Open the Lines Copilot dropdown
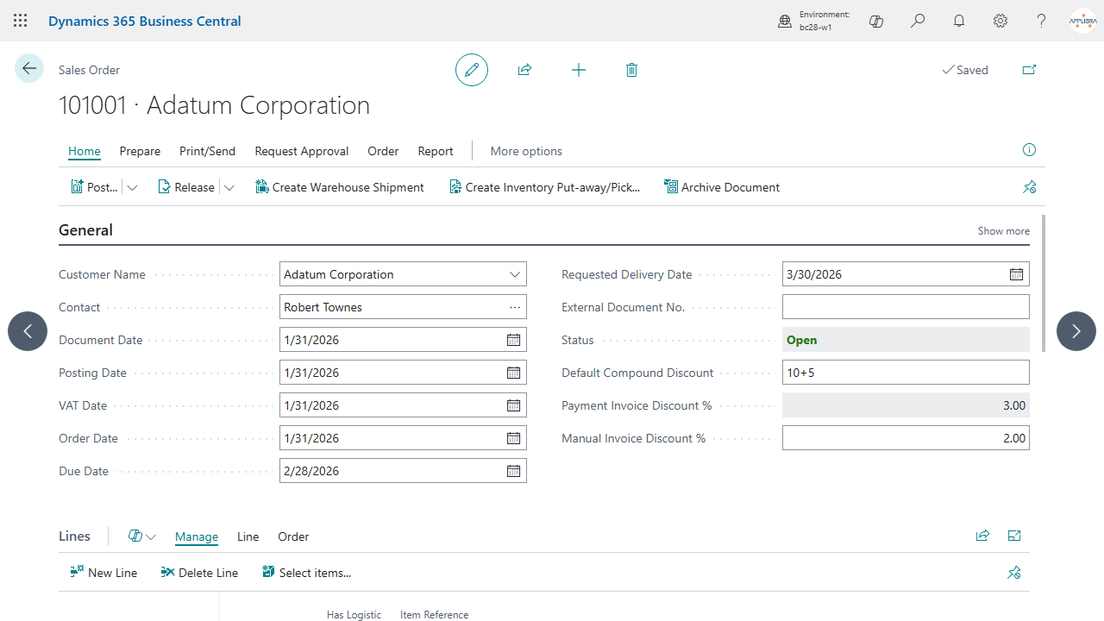Screen dimensions: 1104x621 141,536
